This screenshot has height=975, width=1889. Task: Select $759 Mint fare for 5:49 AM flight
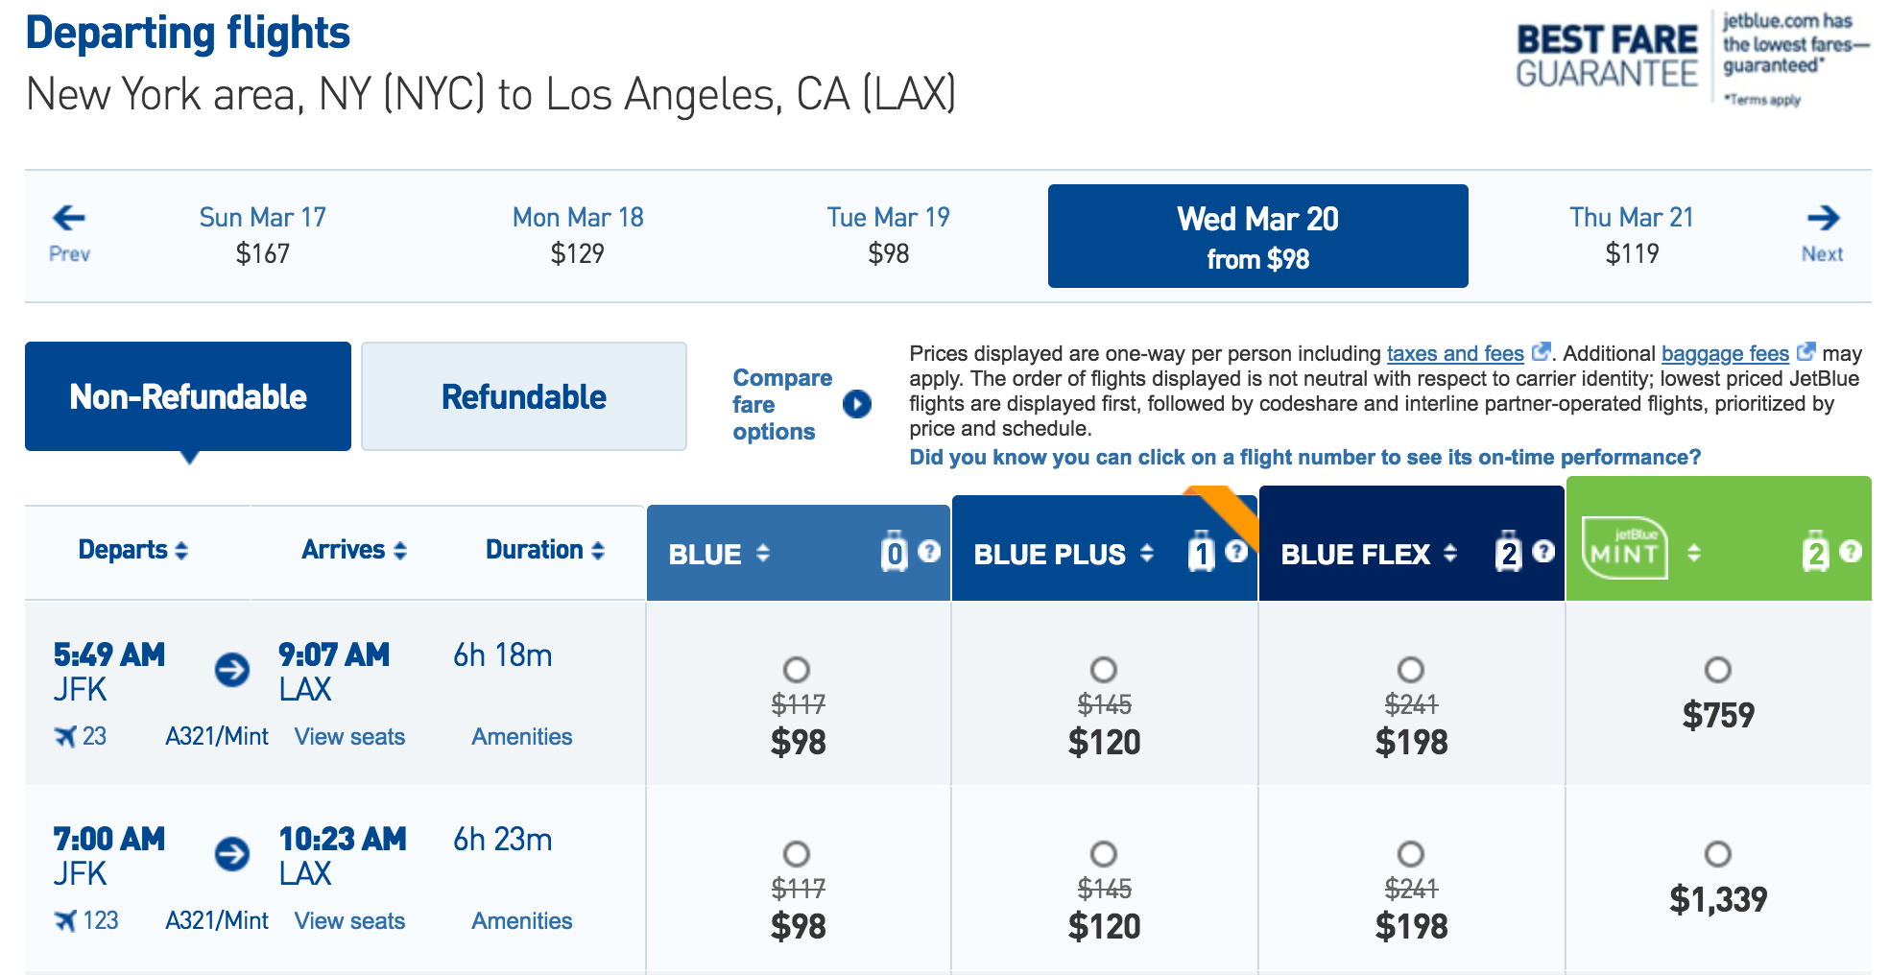pyautogui.click(x=1717, y=670)
